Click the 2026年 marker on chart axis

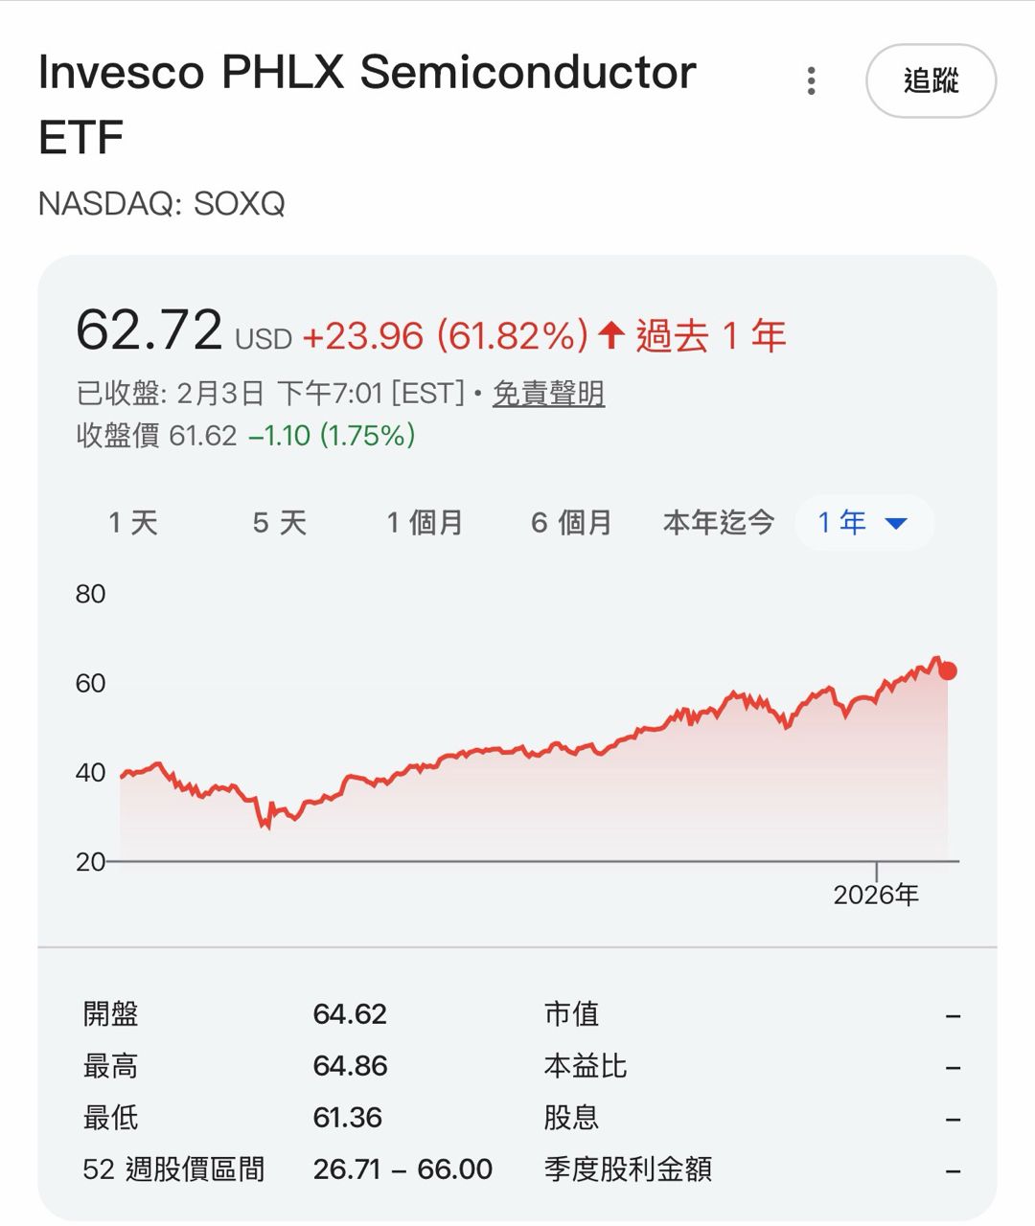pos(876,895)
